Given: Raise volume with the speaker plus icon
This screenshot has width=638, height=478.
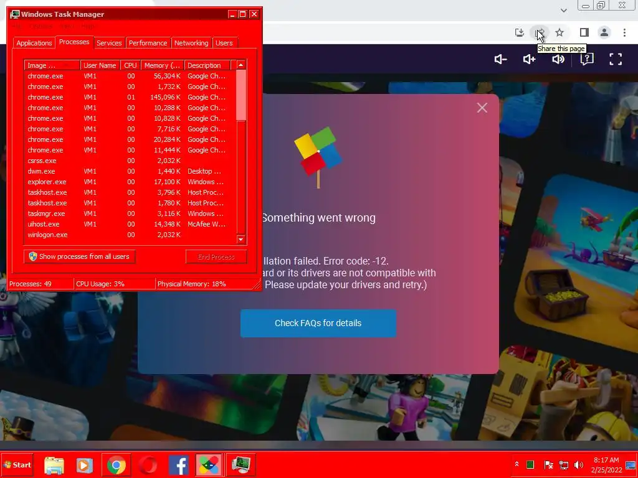Looking at the screenshot, I should (x=530, y=59).
